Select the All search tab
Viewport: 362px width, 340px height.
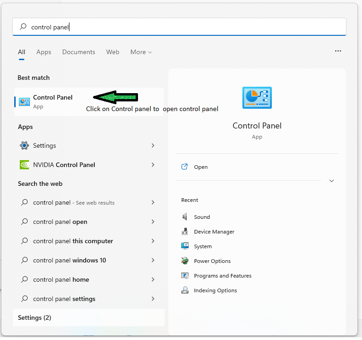pyautogui.click(x=22, y=52)
